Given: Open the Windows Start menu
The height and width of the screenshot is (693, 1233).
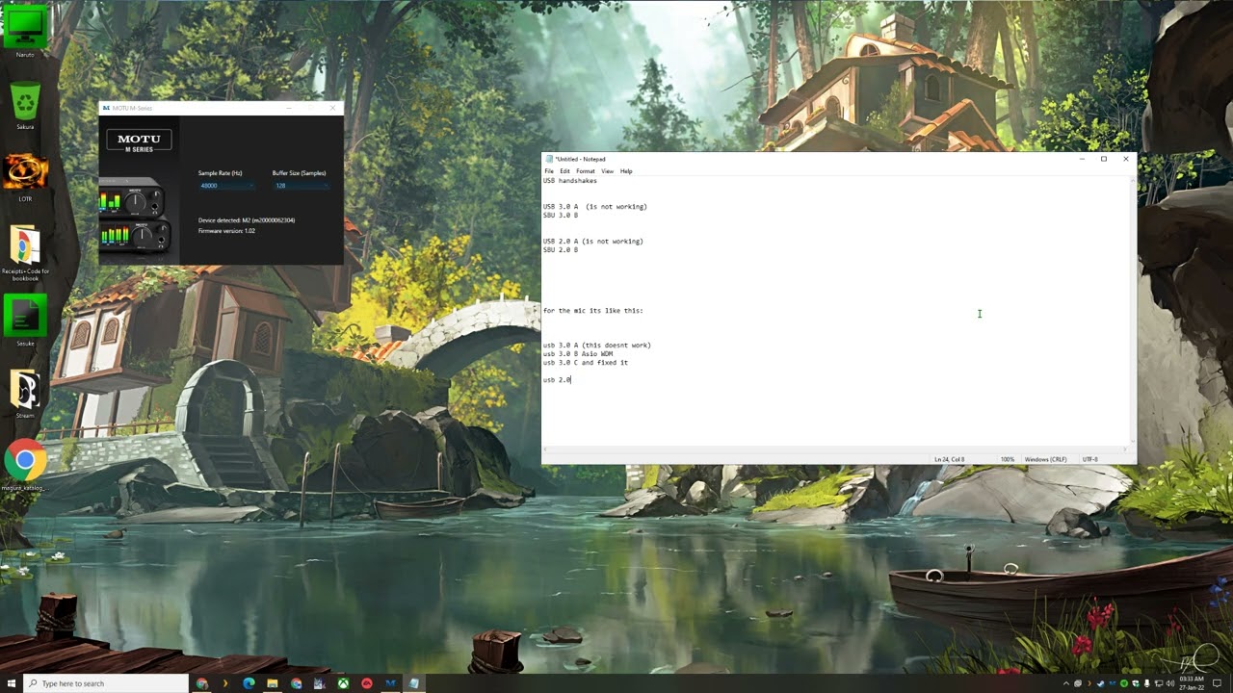Looking at the screenshot, I should pos(12,683).
